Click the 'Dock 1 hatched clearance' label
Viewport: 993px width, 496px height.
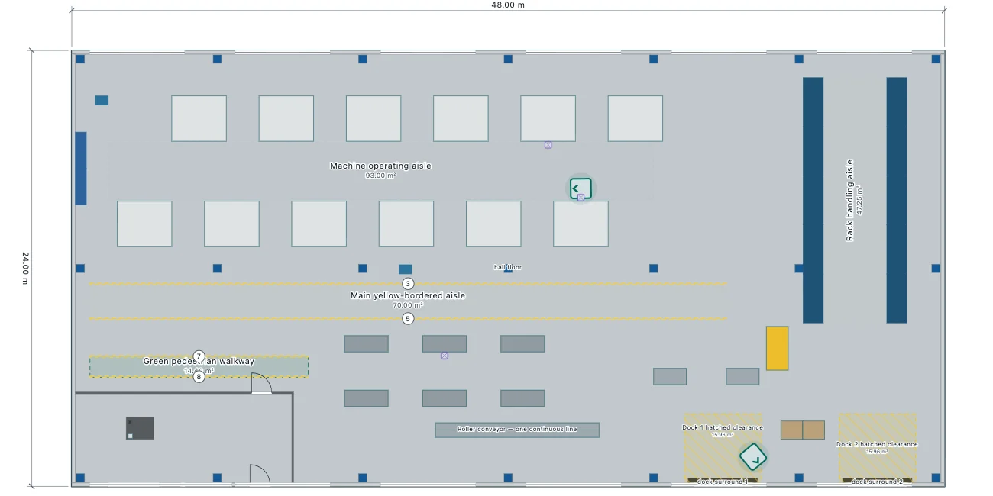click(x=723, y=427)
